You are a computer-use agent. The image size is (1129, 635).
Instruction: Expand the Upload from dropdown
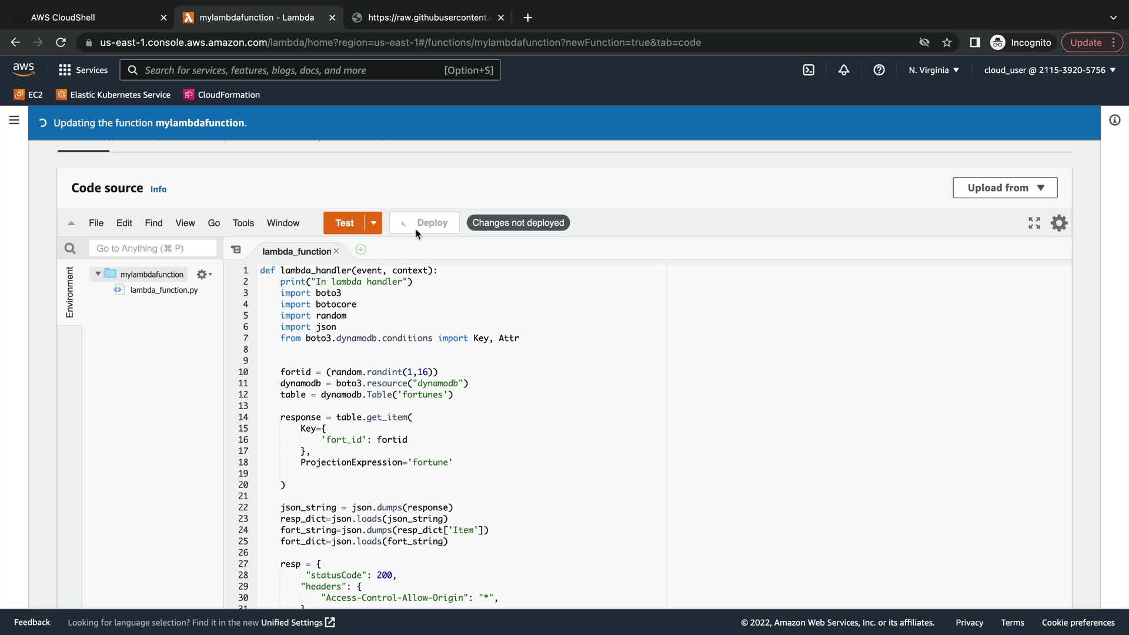click(1005, 188)
